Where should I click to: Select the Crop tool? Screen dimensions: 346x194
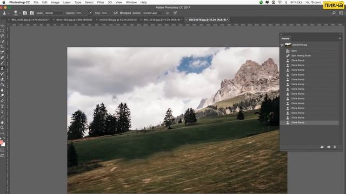(x=2, y=47)
